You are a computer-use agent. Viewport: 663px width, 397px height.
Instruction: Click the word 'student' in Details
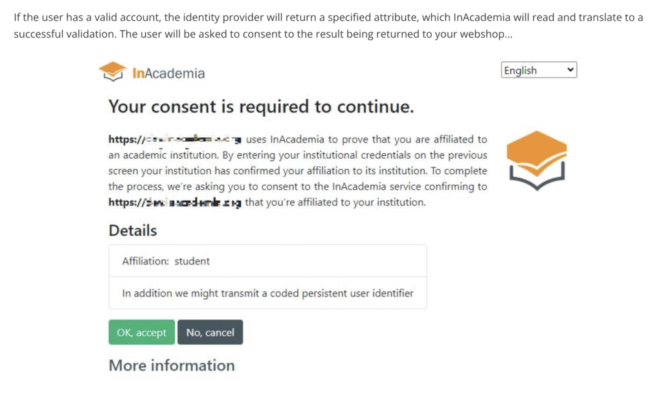click(192, 261)
